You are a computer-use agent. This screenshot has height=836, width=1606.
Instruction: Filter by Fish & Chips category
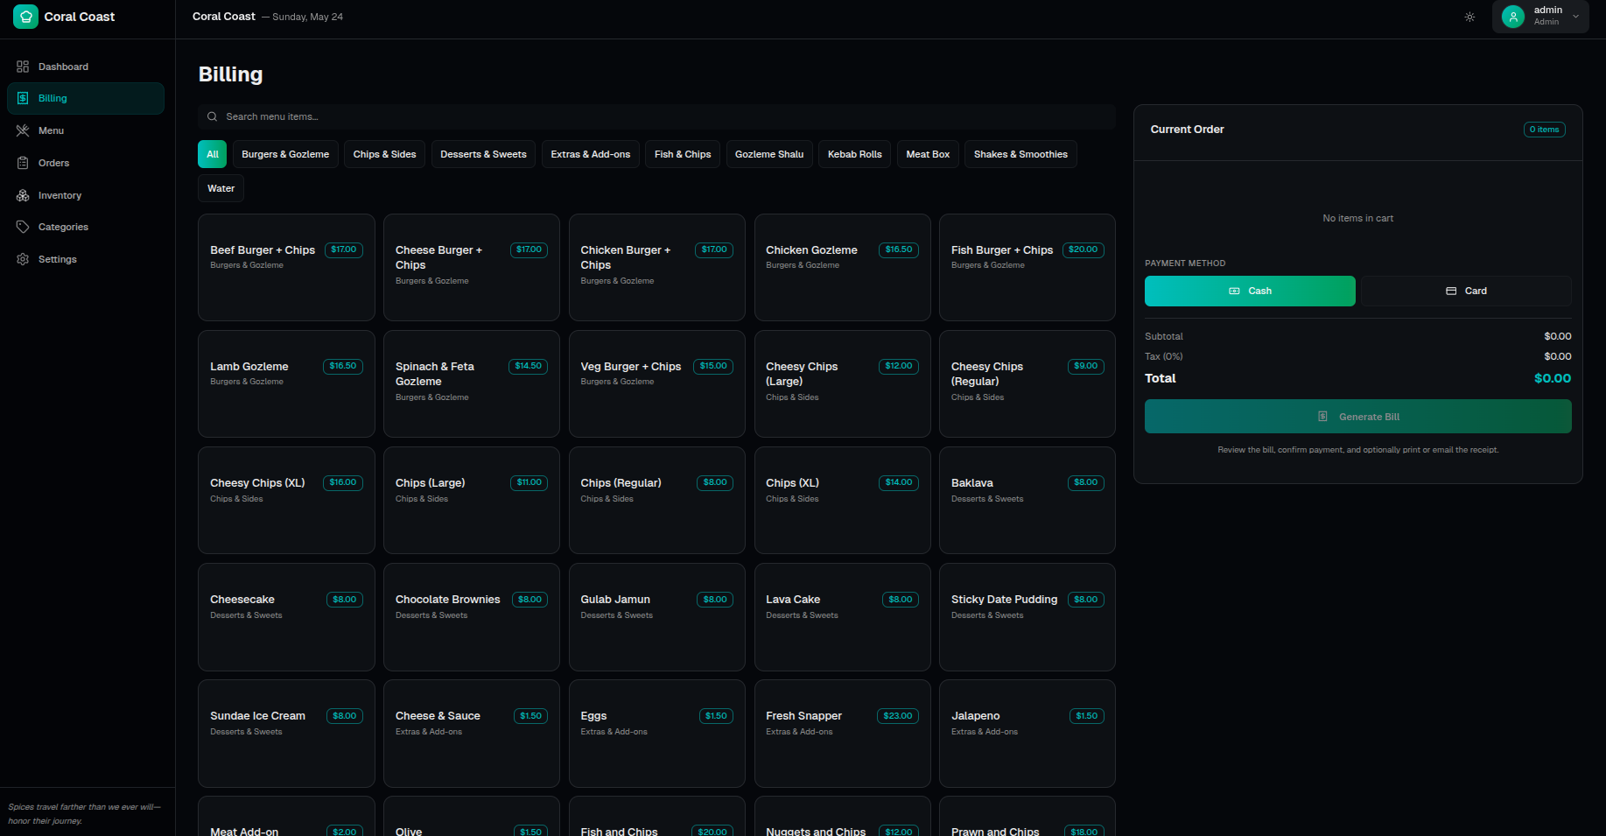click(683, 154)
